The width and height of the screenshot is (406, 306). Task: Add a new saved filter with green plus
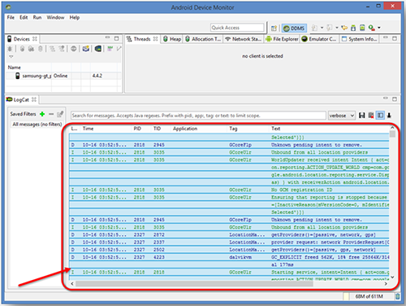tap(42, 114)
